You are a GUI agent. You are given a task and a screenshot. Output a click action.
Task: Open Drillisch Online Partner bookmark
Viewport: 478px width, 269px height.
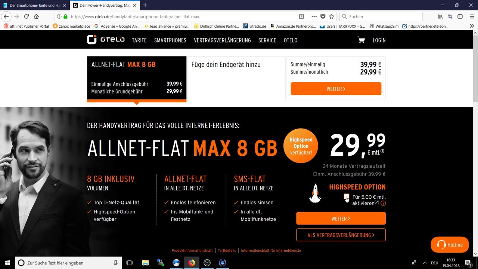(217, 26)
